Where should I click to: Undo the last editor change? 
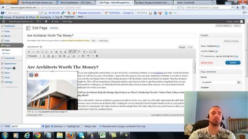[x=88, y=56]
